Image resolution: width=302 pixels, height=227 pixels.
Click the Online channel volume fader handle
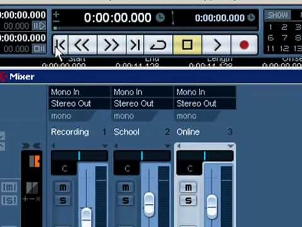click(x=212, y=207)
